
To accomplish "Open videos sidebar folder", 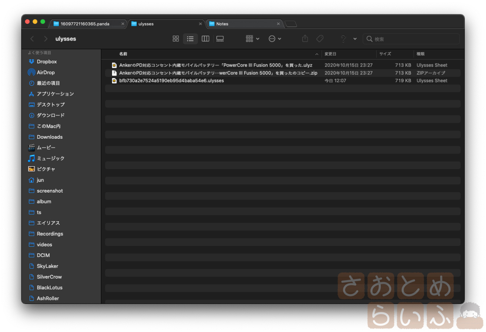I will (x=44, y=244).
